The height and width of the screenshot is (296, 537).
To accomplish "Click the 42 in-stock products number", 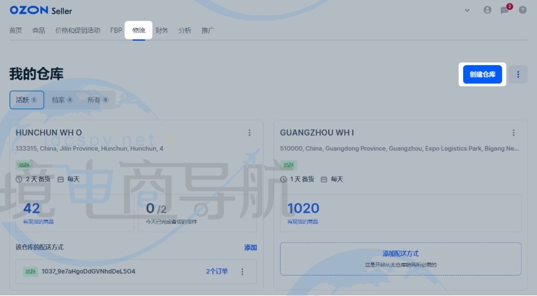I will click(32, 208).
